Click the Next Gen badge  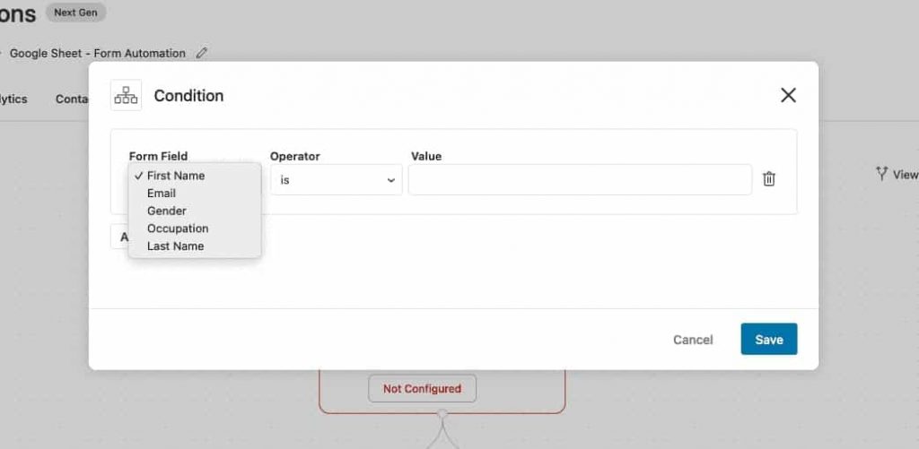pos(75,13)
